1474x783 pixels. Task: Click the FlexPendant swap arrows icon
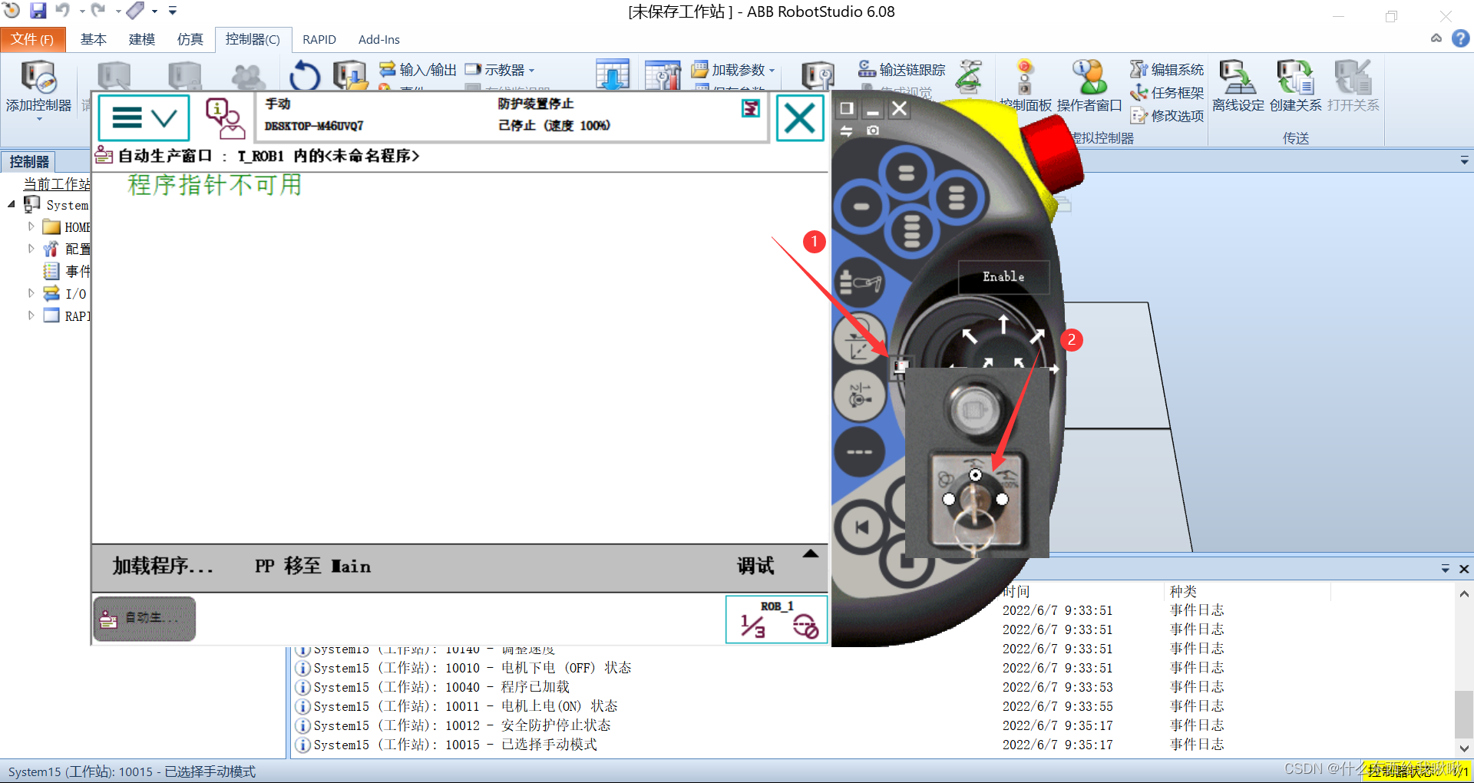pos(846,130)
